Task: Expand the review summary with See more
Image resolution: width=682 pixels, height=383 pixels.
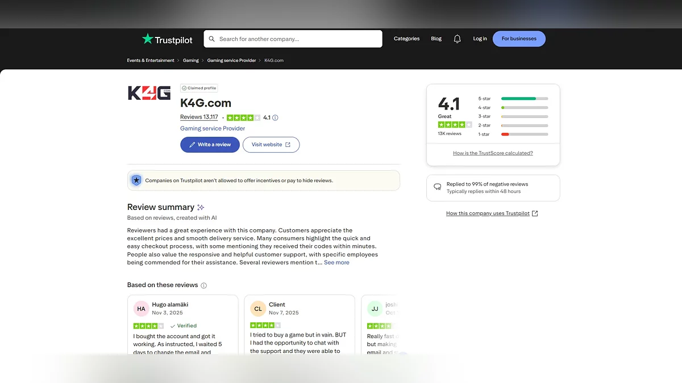Action: [x=336, y=263]
